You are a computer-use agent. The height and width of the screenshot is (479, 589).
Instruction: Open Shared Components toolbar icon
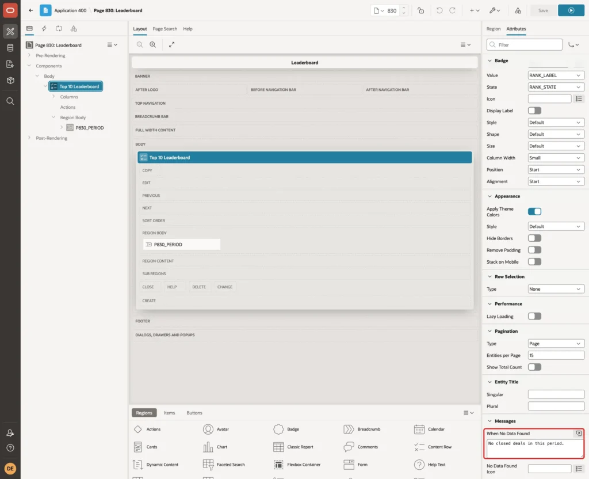coord(518,10)
